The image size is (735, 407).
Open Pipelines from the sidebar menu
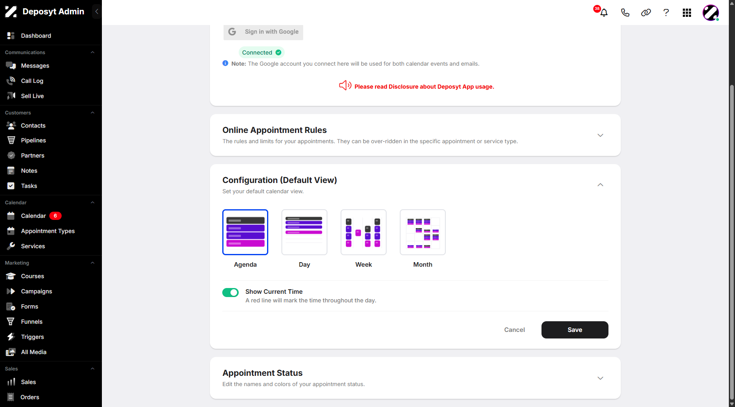click(33, 140)
